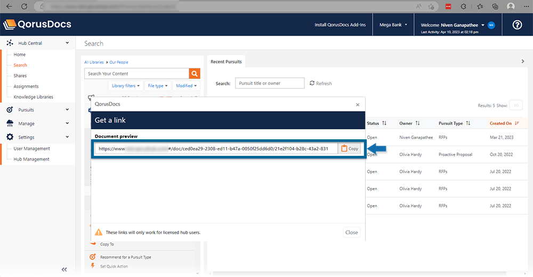Click Recommend for a Pursuit Type action
The height and width of the screenshot is (277, 533).
pos(126,257)
